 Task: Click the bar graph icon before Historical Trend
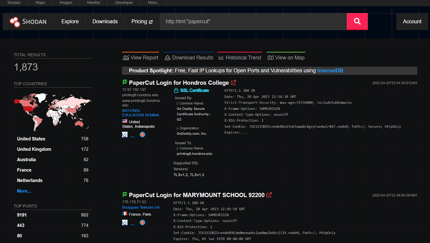pyautogui.click(x=221, y=58)
